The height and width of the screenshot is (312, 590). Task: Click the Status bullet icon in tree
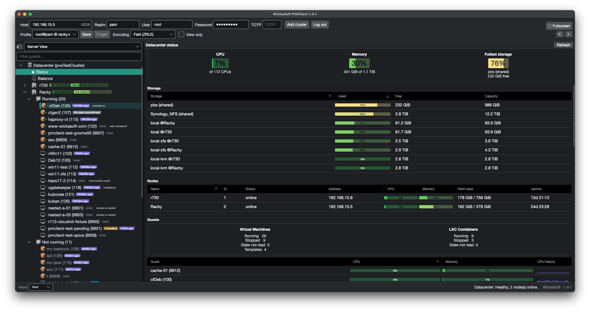point(33,72)
